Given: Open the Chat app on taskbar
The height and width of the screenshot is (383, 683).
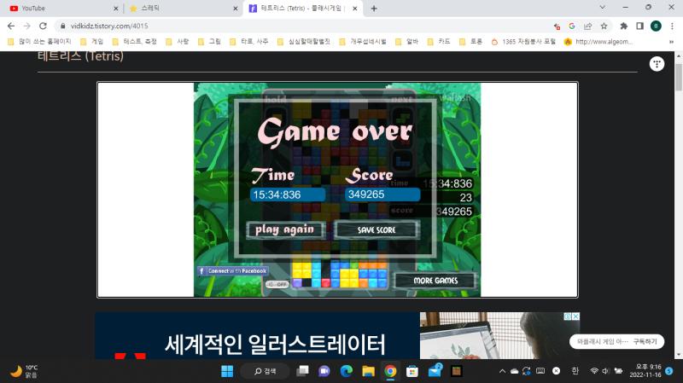Looking at the screenshot, I should [324, 371].
